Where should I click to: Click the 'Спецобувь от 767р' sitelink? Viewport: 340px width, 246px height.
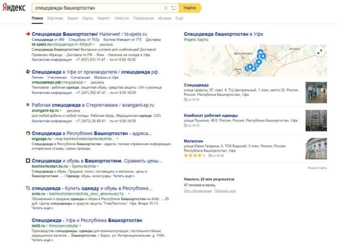pos(83,39)
